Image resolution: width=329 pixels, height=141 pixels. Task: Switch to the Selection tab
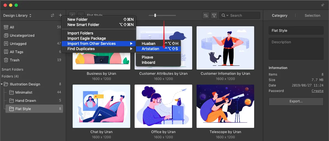[x=312, y=16]
